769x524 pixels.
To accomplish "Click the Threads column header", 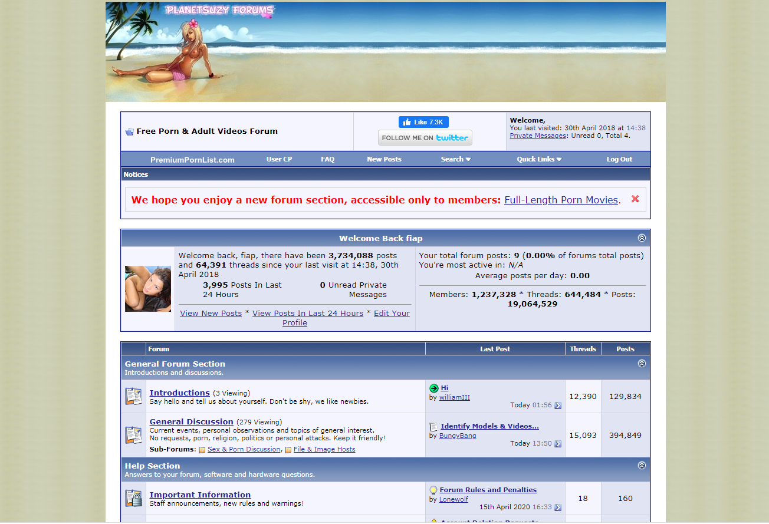I will click(x=583, y=349).
